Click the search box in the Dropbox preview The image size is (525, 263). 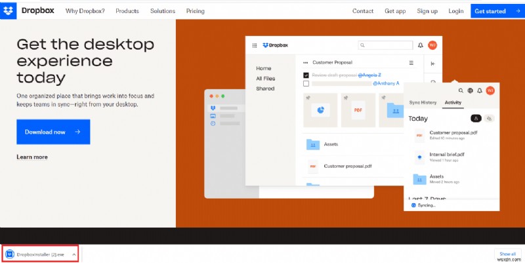pyautogui.click(x=385, y=45)
